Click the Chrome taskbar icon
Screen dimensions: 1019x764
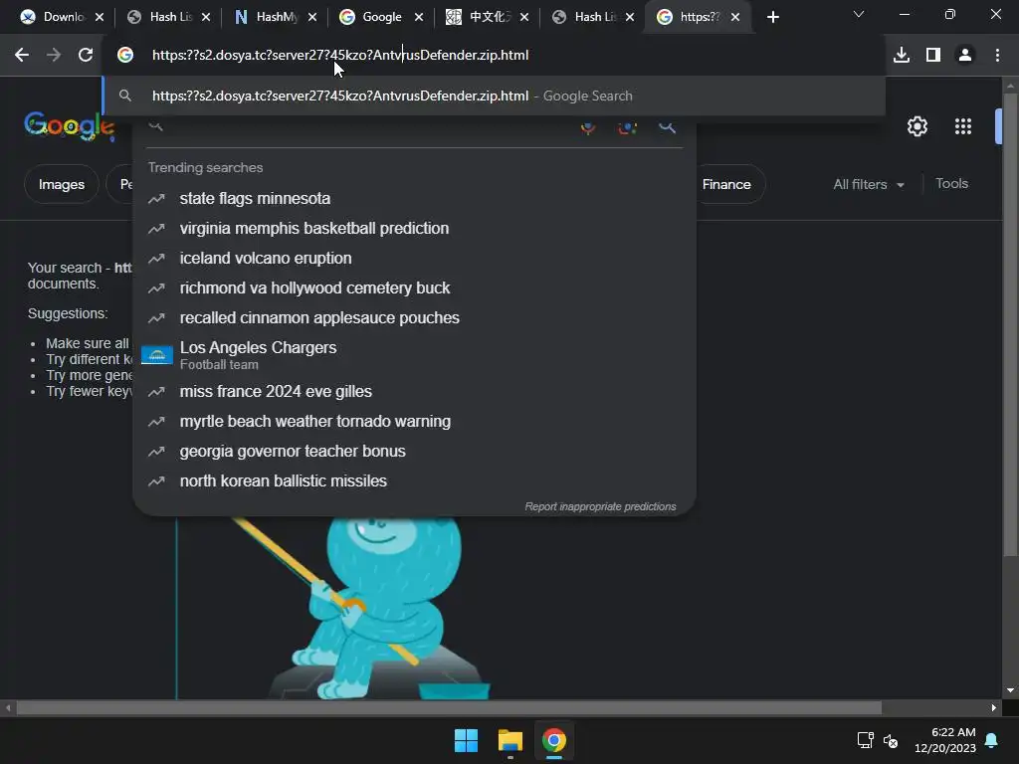pyautogui.click(x=554, y=740)
